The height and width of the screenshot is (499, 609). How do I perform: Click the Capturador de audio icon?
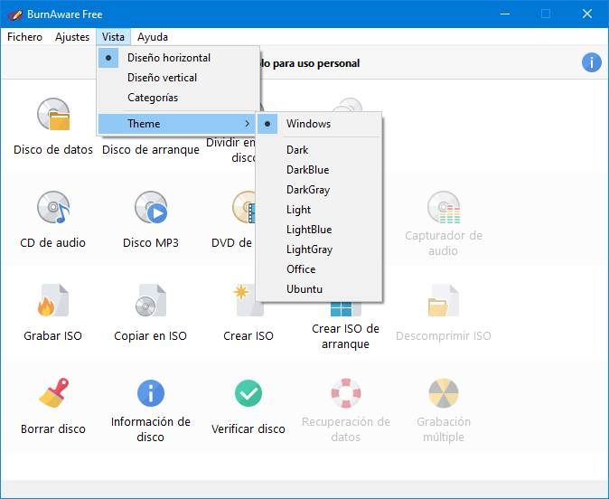(x=444, y=207)
